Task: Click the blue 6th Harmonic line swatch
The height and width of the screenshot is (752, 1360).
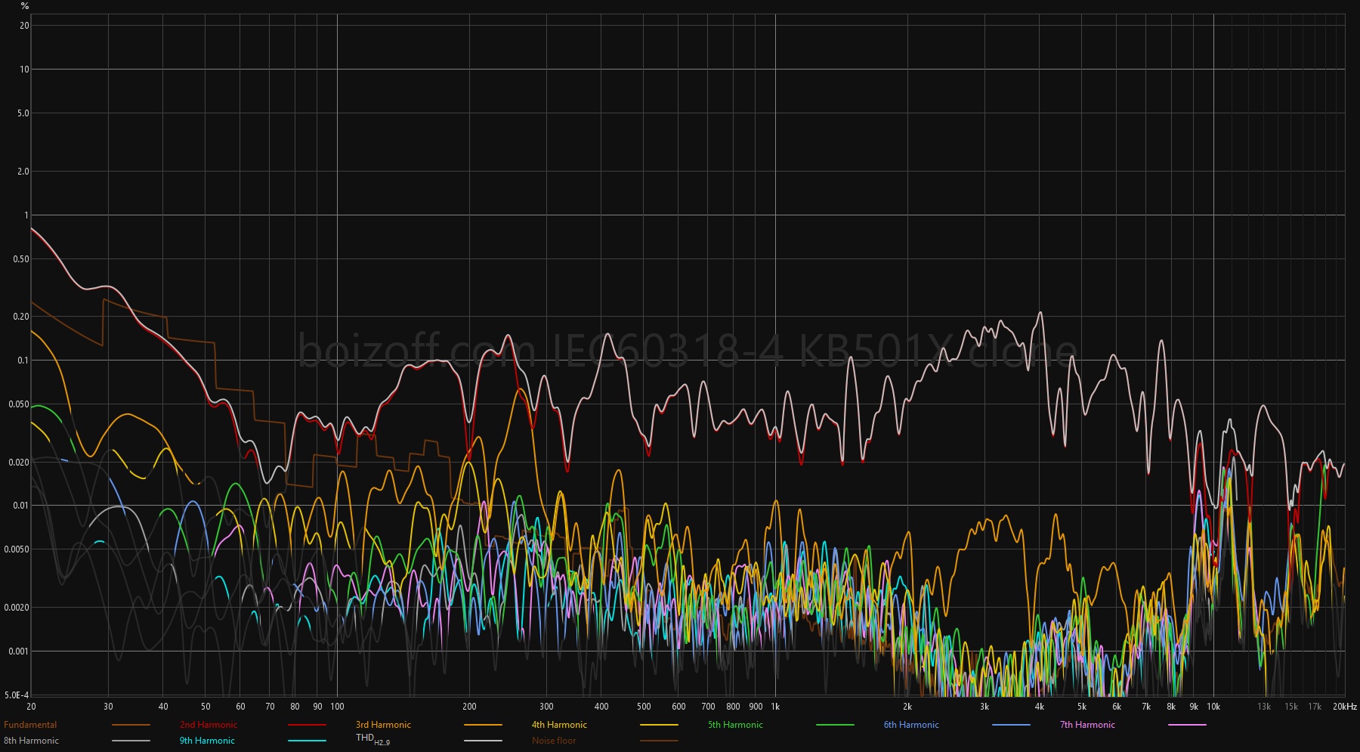Action: pos(1011,726)
